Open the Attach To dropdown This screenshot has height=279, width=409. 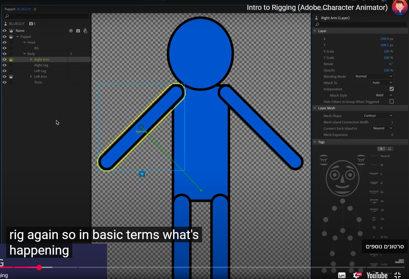pyautogui.click(x=382, y=83)
